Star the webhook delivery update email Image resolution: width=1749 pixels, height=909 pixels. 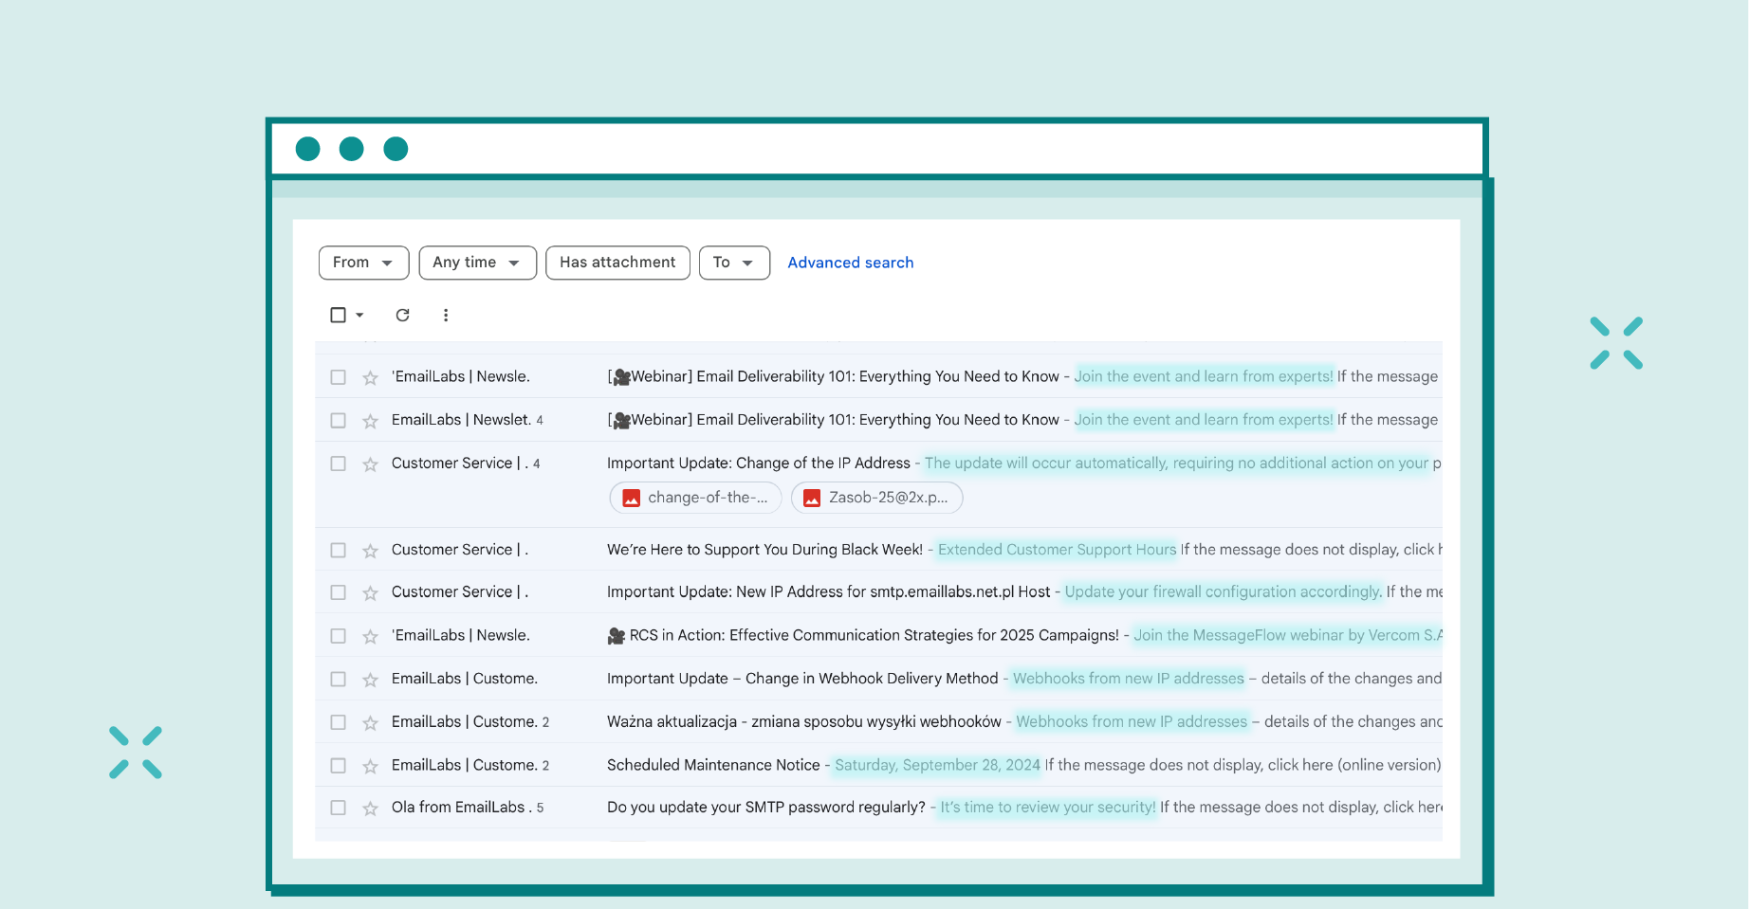(x=369, y=679)
